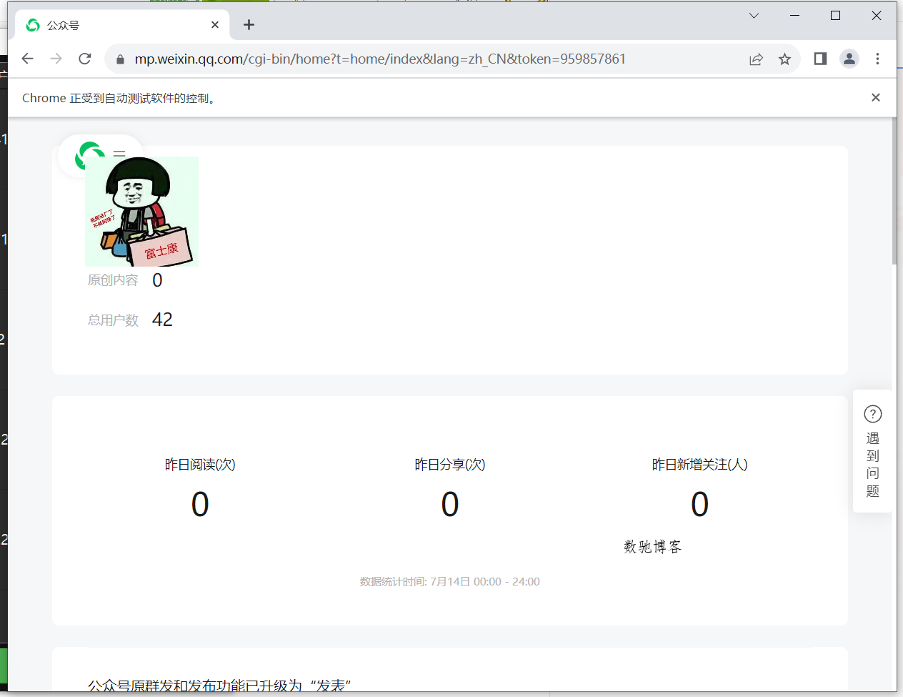Share this page via share icon

tap(756, 59)
